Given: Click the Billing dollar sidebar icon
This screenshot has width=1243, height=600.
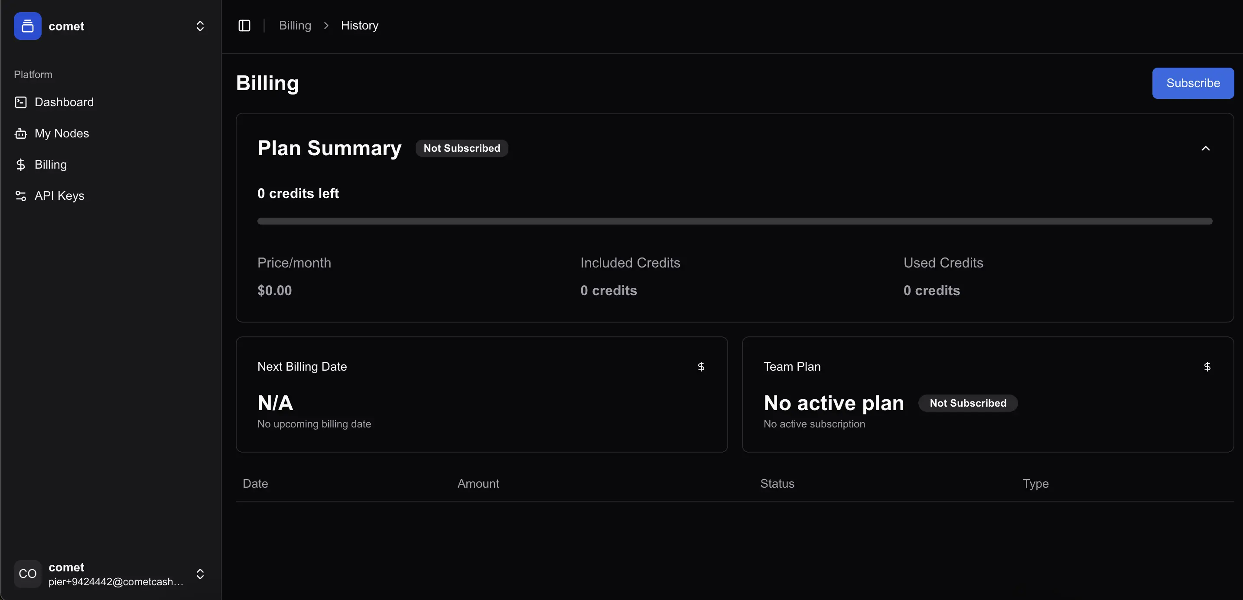Looking at the screenshot, I should point(21,165).
